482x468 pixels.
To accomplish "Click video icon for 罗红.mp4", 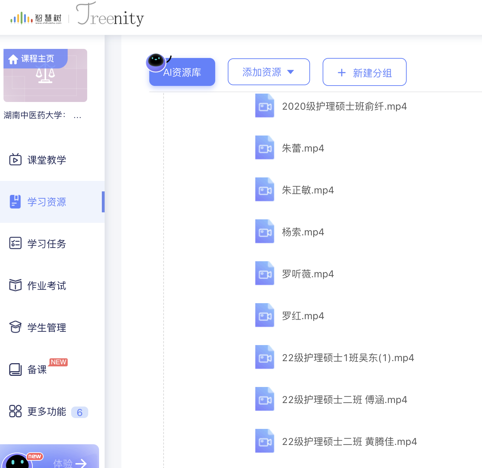I will click(265, 316).
